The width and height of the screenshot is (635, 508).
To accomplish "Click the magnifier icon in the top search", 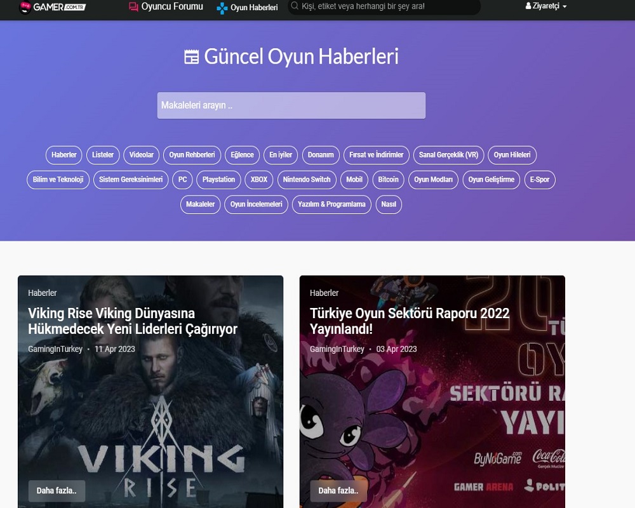I will pyautogui.click(x=295, y=6).
